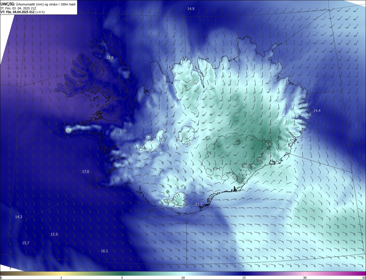Viewport: 366px width, 280px height.
Task: Click the 12.9 value label
Action: point(110,58)
